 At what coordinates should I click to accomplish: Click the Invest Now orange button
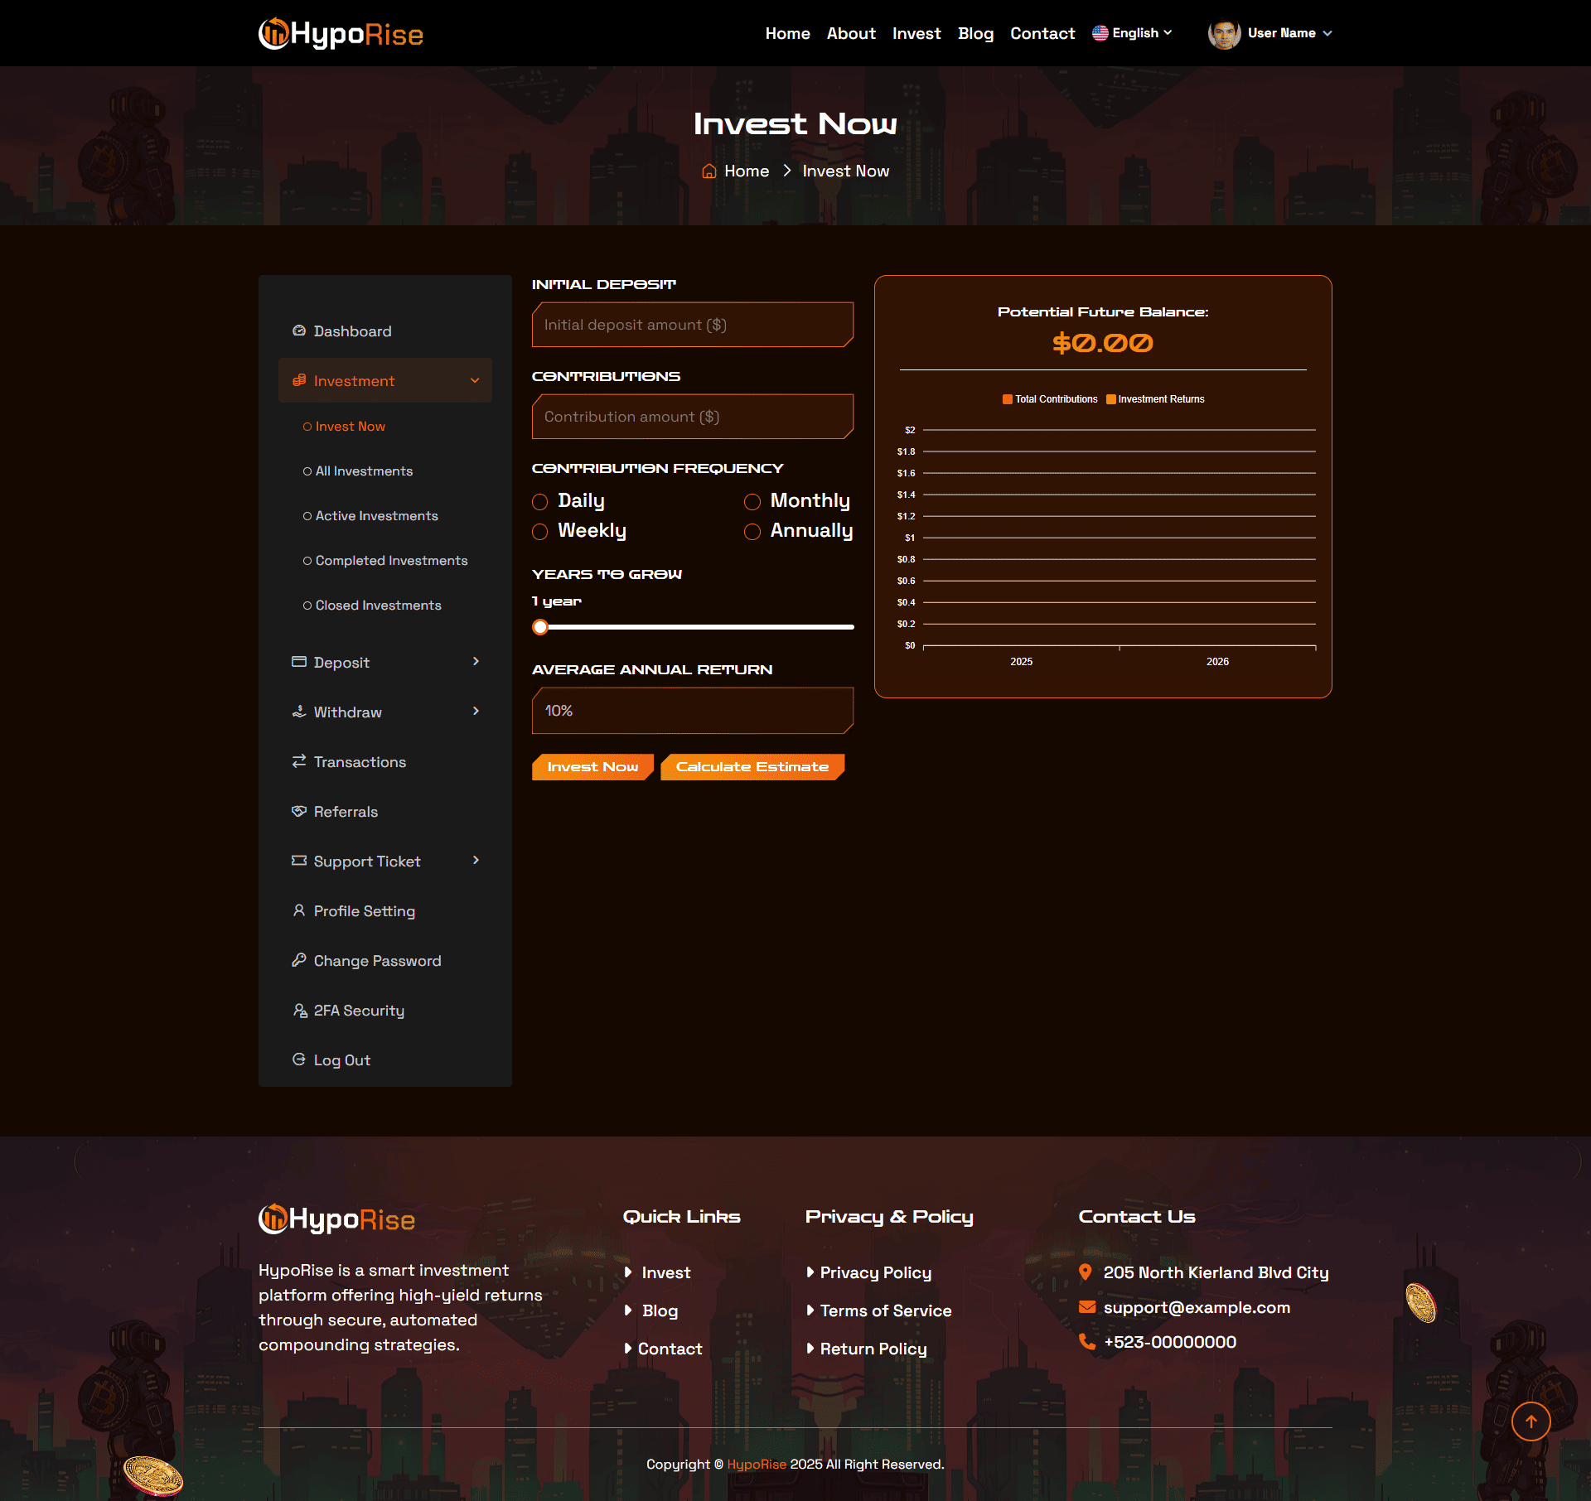[592, 767]
